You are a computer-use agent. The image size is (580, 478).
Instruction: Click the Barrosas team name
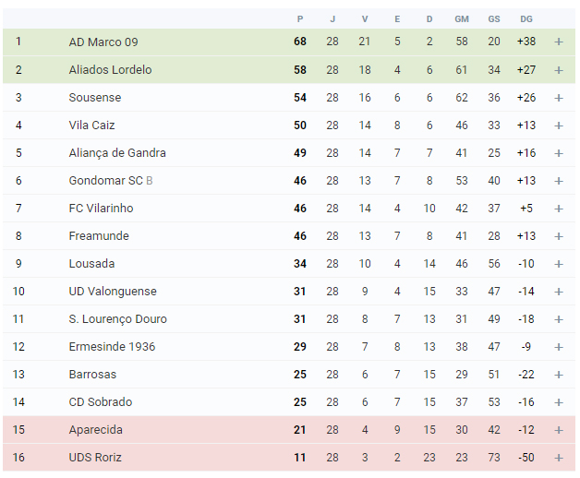point(92,375)
